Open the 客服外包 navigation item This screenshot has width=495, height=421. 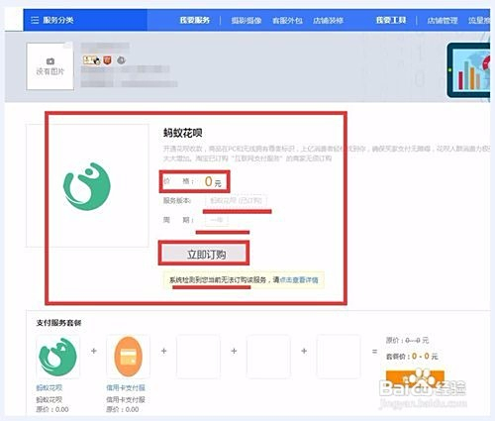[287, 21]
